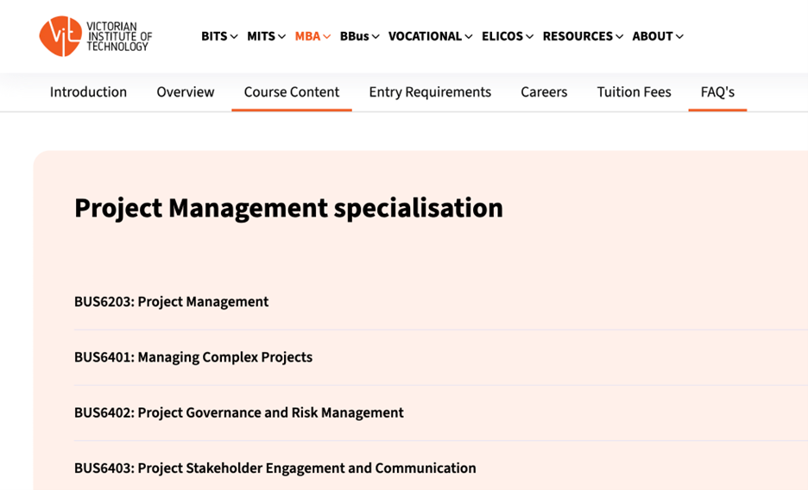Click the chevron icon beside BITS
The height and width of the screenshot is (490, 808).
[234, 37]
